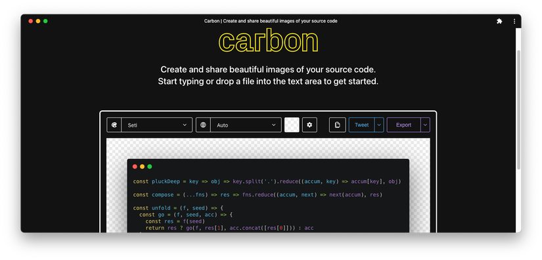Open the browser extensions puzzle icon
Viewport: 542px width, 260px height.
[499, 21]
